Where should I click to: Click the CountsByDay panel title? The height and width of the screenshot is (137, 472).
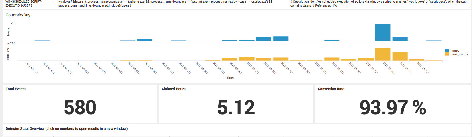[18, 15]
